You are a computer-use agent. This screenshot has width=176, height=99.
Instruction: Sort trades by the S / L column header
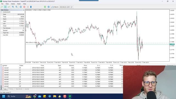click(98, 65)
